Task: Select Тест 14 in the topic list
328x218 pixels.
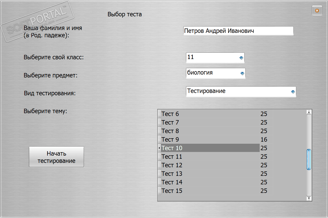Action: 210,182
